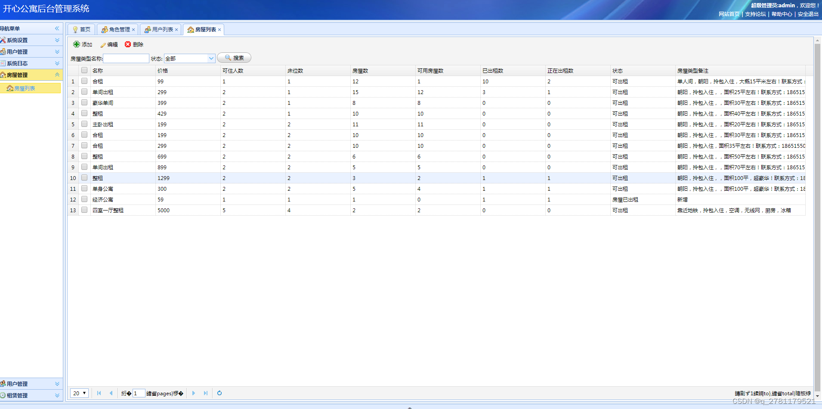Toggle the select-all header checkbox
Image resolution: width=822 pixels, height=409 pixels.
click(84, 70)
